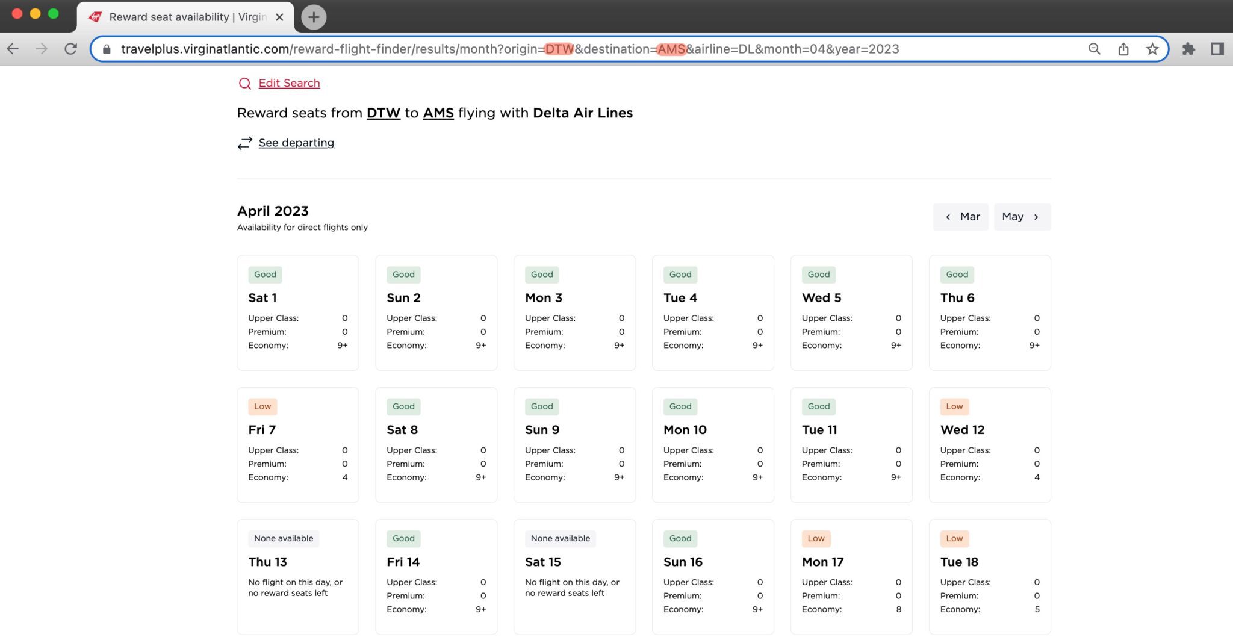Screen dimensions: 1233x643
Task: Select the Fri 7 availability card
Action: coord(297,444)
